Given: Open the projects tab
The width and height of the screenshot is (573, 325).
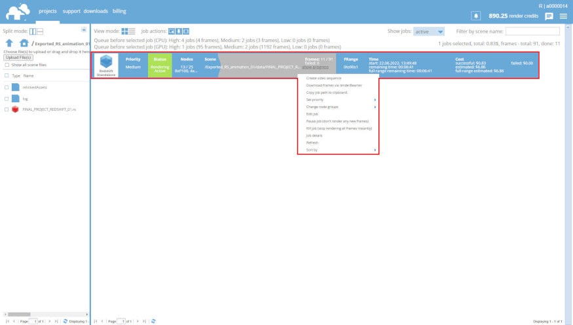Looking at the screenshot, I should click(48, 11).
